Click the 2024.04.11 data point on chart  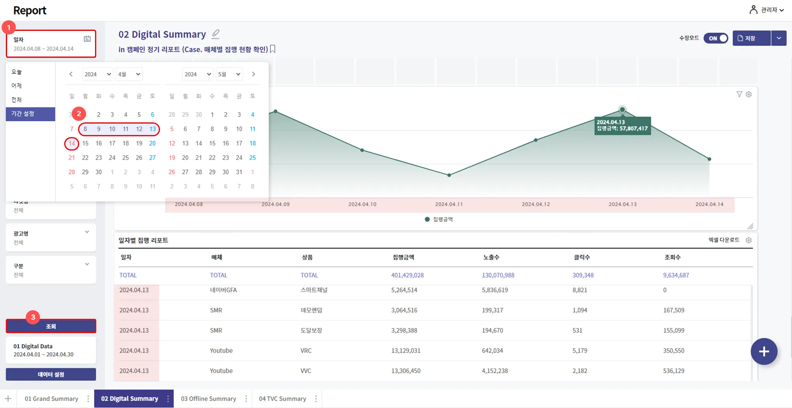(449, 175)
